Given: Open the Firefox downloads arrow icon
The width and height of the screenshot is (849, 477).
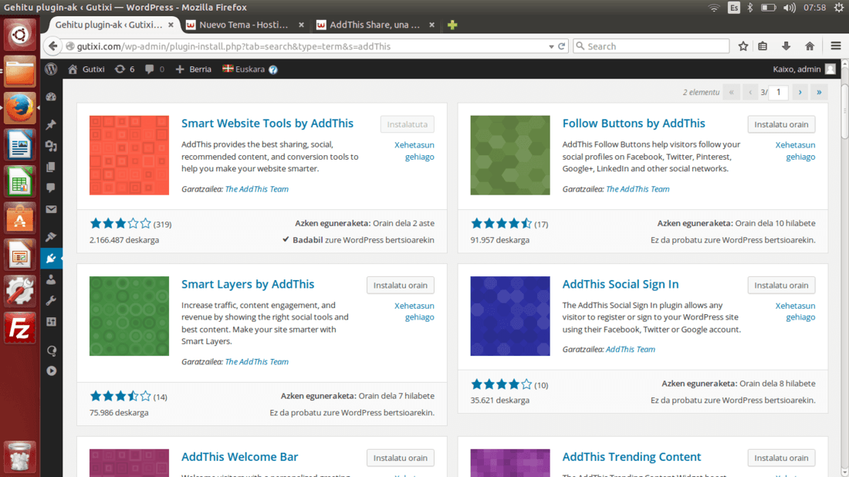Looking at the screenshot, I should (786, 46).
